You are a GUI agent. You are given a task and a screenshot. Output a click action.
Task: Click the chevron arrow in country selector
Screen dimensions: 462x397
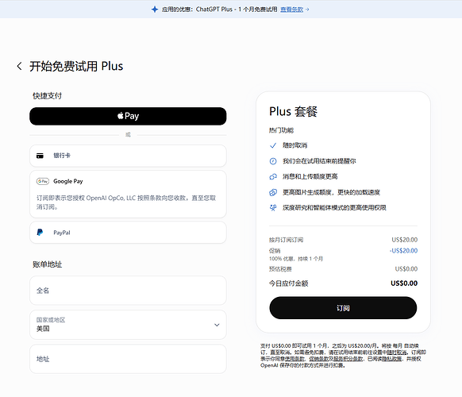tap(217, 325)
